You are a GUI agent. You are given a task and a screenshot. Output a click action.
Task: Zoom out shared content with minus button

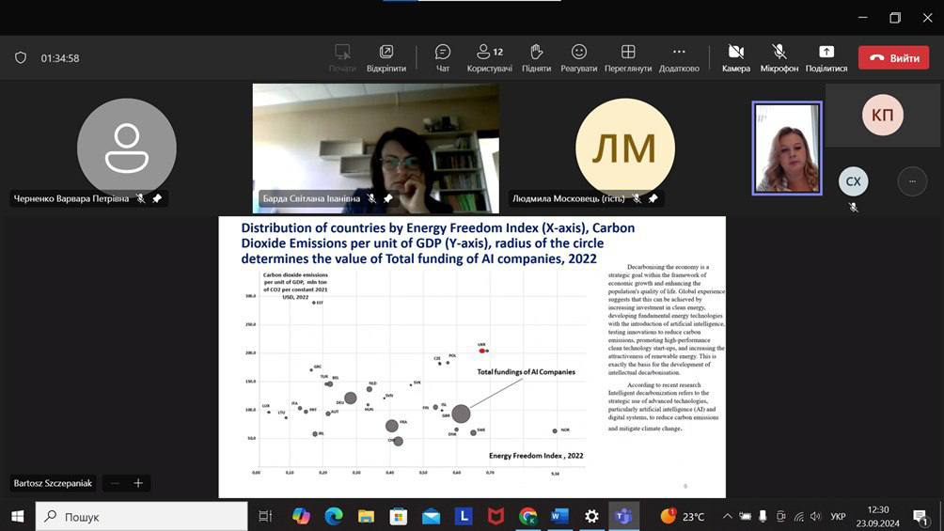click(115, 483)
